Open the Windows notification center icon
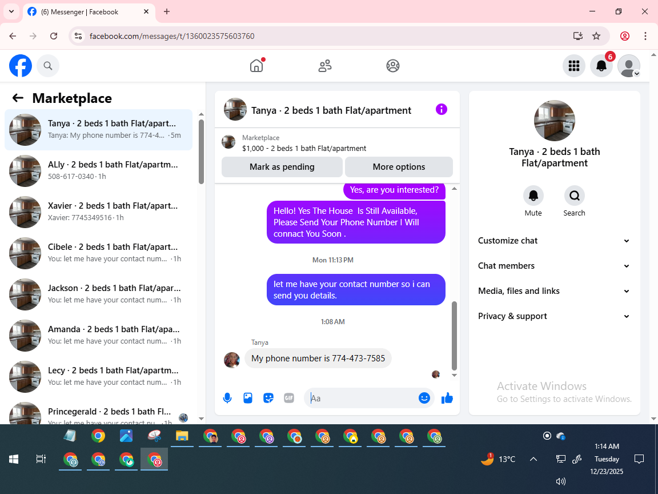This screenshot has height=494, width=658. pyautogui.click(x=639, y=459)
